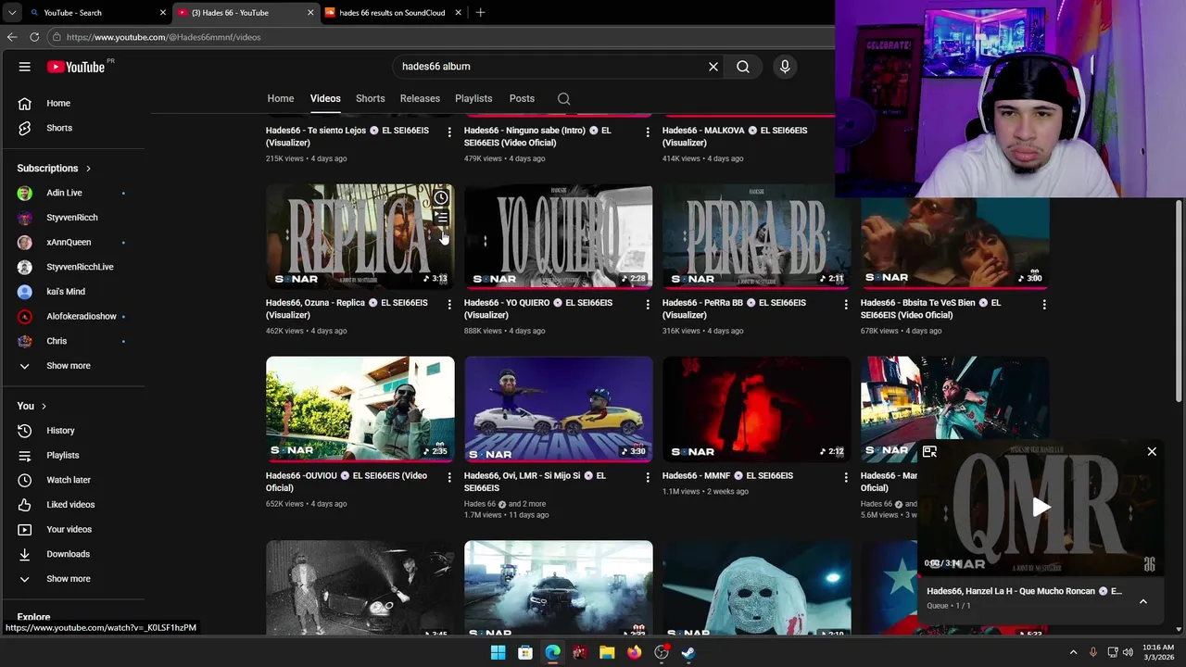Switch to the channel Home tab

click(281, 98)
